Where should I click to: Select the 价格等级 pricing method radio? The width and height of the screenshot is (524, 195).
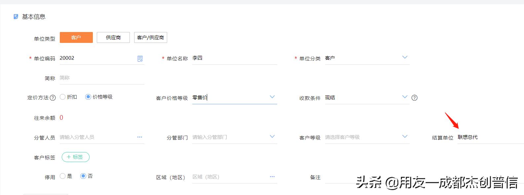pos(88,97)
